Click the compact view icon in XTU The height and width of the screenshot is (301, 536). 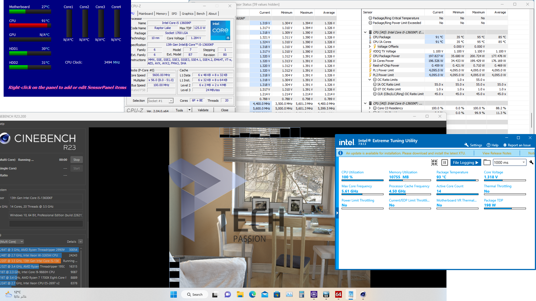click(434, 162)
